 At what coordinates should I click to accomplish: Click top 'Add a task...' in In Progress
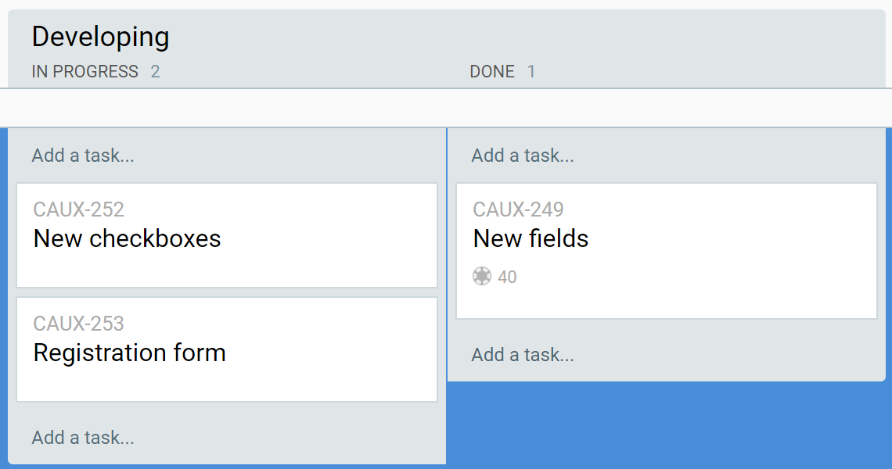[x=83, y=156]
